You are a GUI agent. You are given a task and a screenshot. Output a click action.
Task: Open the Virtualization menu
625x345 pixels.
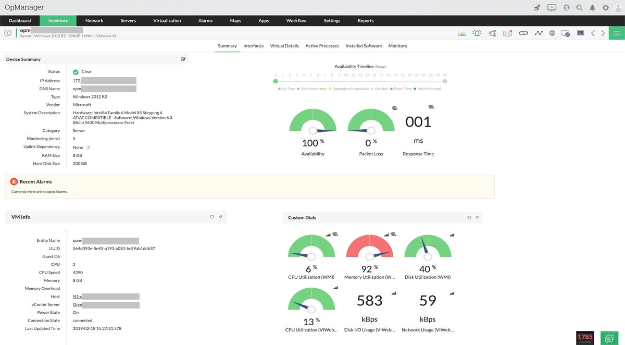point(167,20)
